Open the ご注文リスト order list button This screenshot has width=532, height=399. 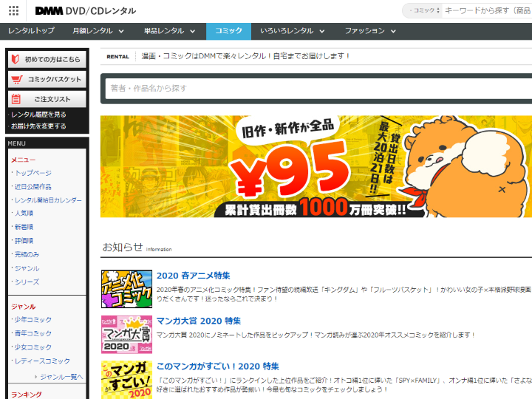click(47, 99)
